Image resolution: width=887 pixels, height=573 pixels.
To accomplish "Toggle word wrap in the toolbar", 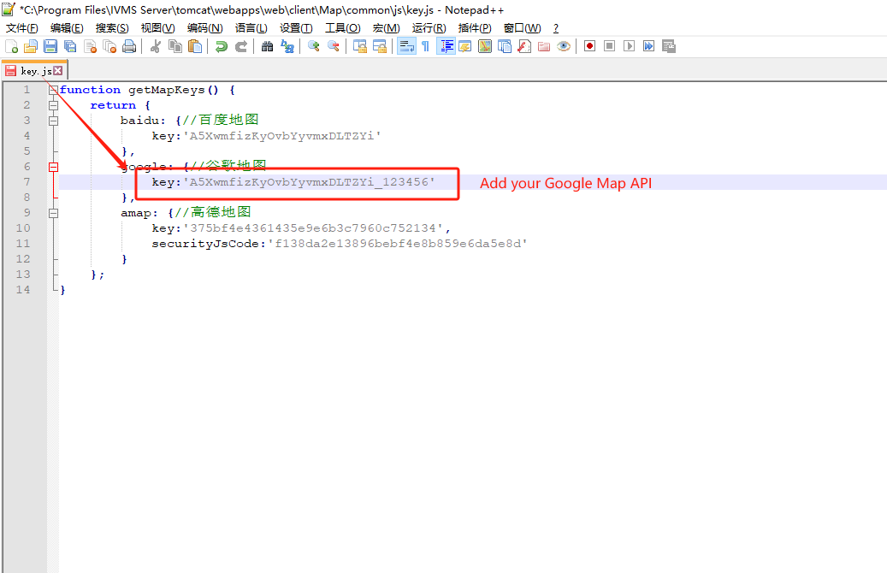I will pos(406,46).
